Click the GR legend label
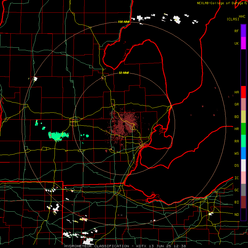248x248 pixels. [236, 104]
